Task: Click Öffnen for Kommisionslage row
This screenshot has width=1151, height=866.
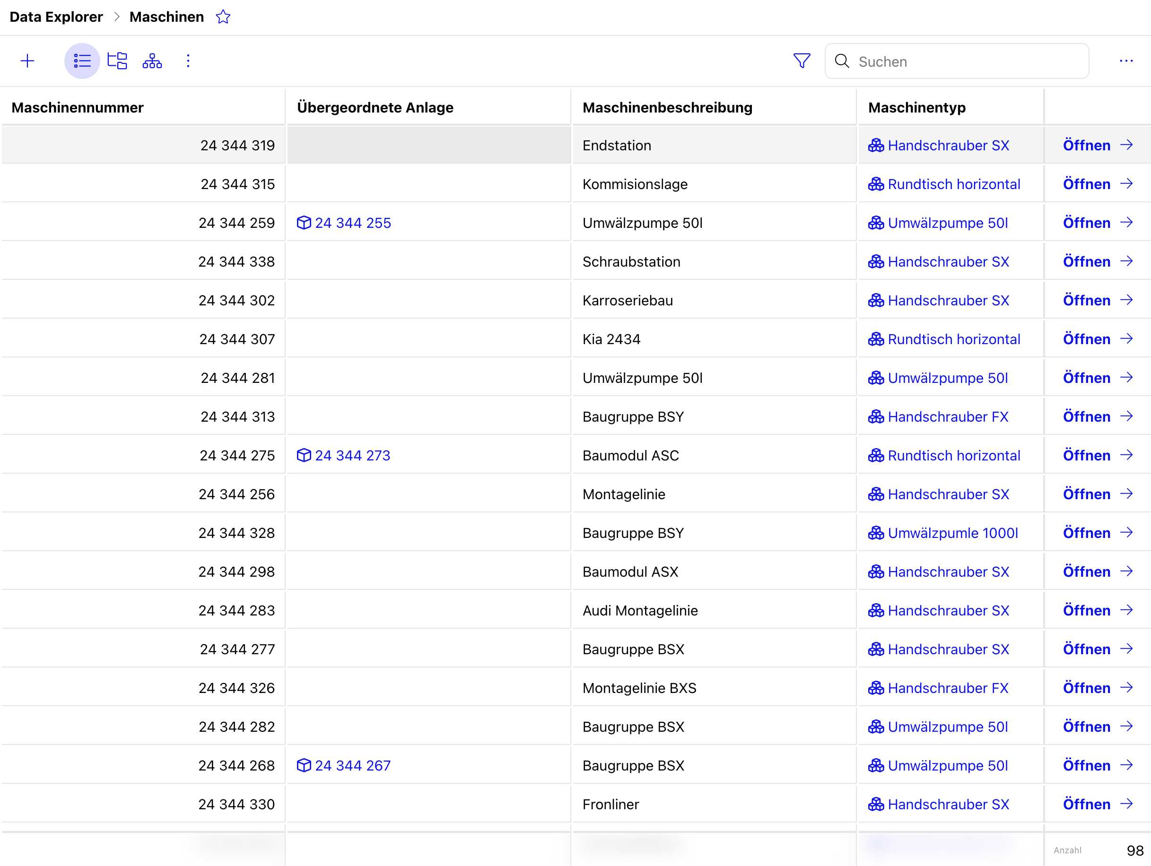Action: coord(1098,184)
